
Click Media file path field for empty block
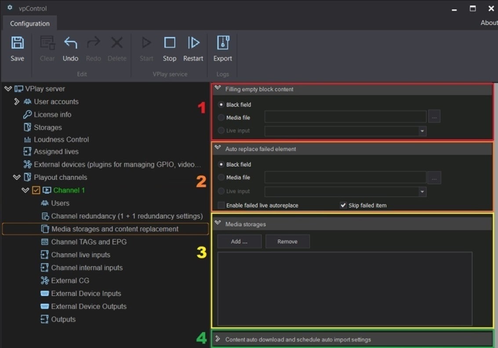(345, 117)
